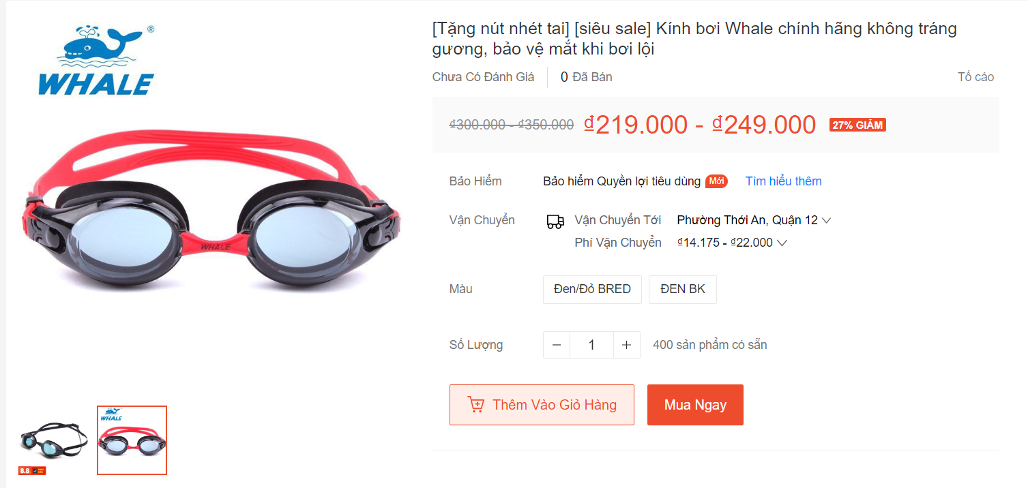This screenshot has height=488, width=1028.
Task: Select the black goggles thumbnail
Action: [x=53, y=440]
